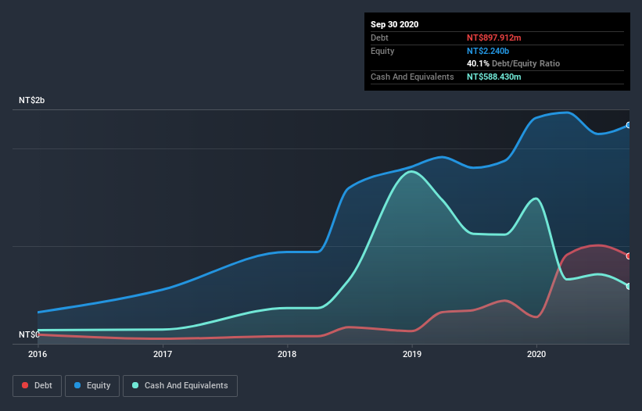642x411 pixels.
Task: Click the 2017 x-axis label
Action: [163, 354]
